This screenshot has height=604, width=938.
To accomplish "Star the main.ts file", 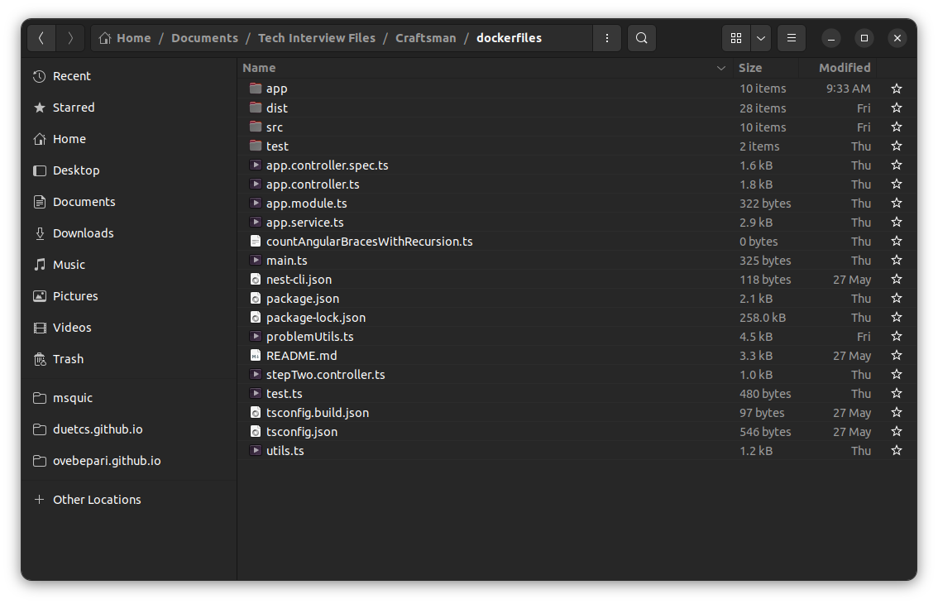I will (x=896, y=261).
